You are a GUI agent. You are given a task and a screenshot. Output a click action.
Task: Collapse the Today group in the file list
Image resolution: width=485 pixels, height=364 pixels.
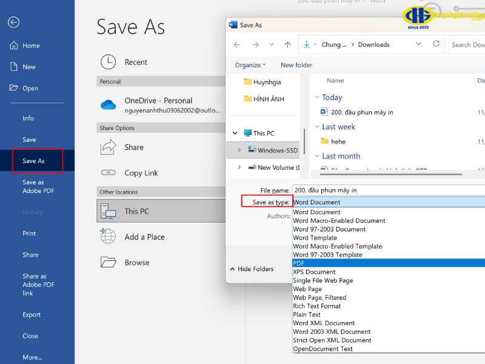[318, 97]
